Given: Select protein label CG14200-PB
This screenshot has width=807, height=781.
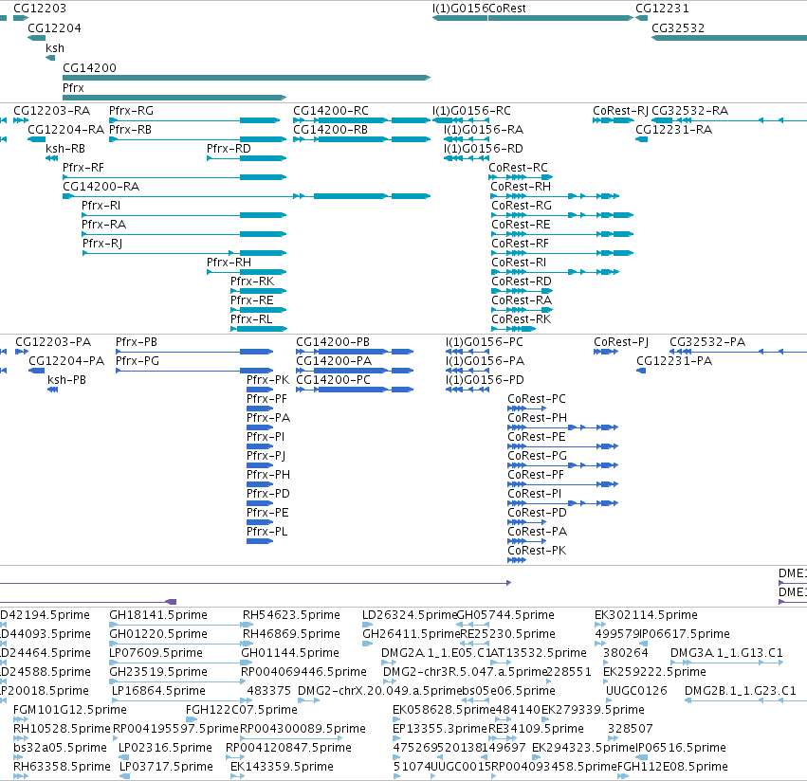Looking at the screenshot, I should click(x=333, y=342).
